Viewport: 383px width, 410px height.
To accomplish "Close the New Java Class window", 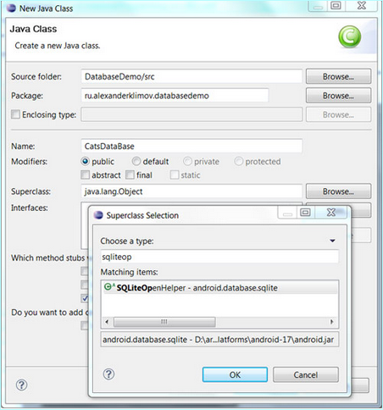I will click(x=362, y=6).
